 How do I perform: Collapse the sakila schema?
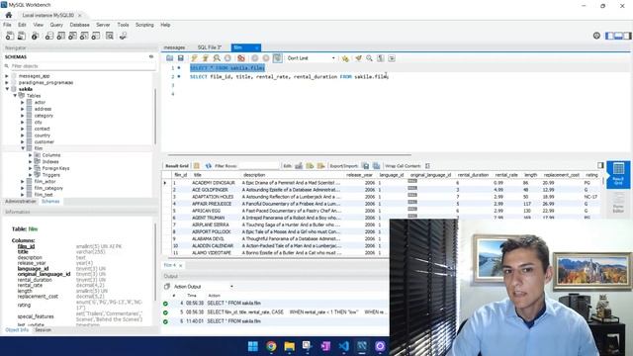(7, 89)
